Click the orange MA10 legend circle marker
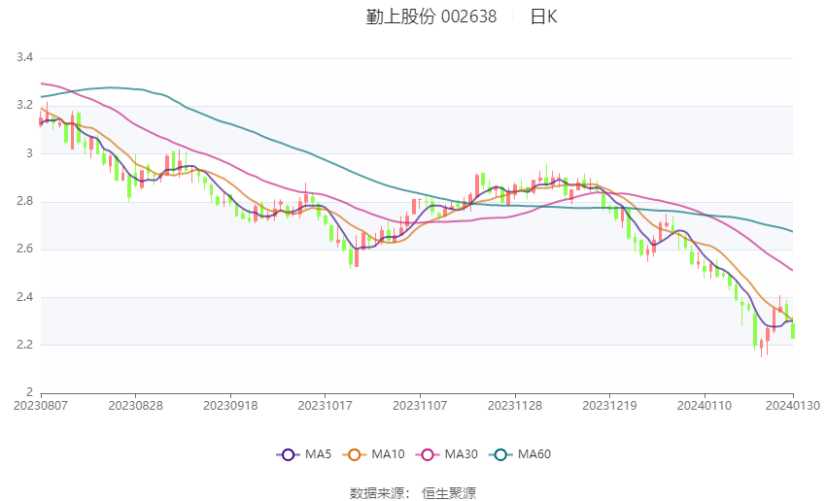The image size is (826, 501). [355, 453]
